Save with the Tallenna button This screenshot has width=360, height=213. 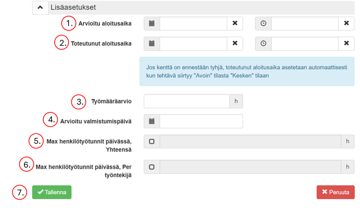(52, 192)
